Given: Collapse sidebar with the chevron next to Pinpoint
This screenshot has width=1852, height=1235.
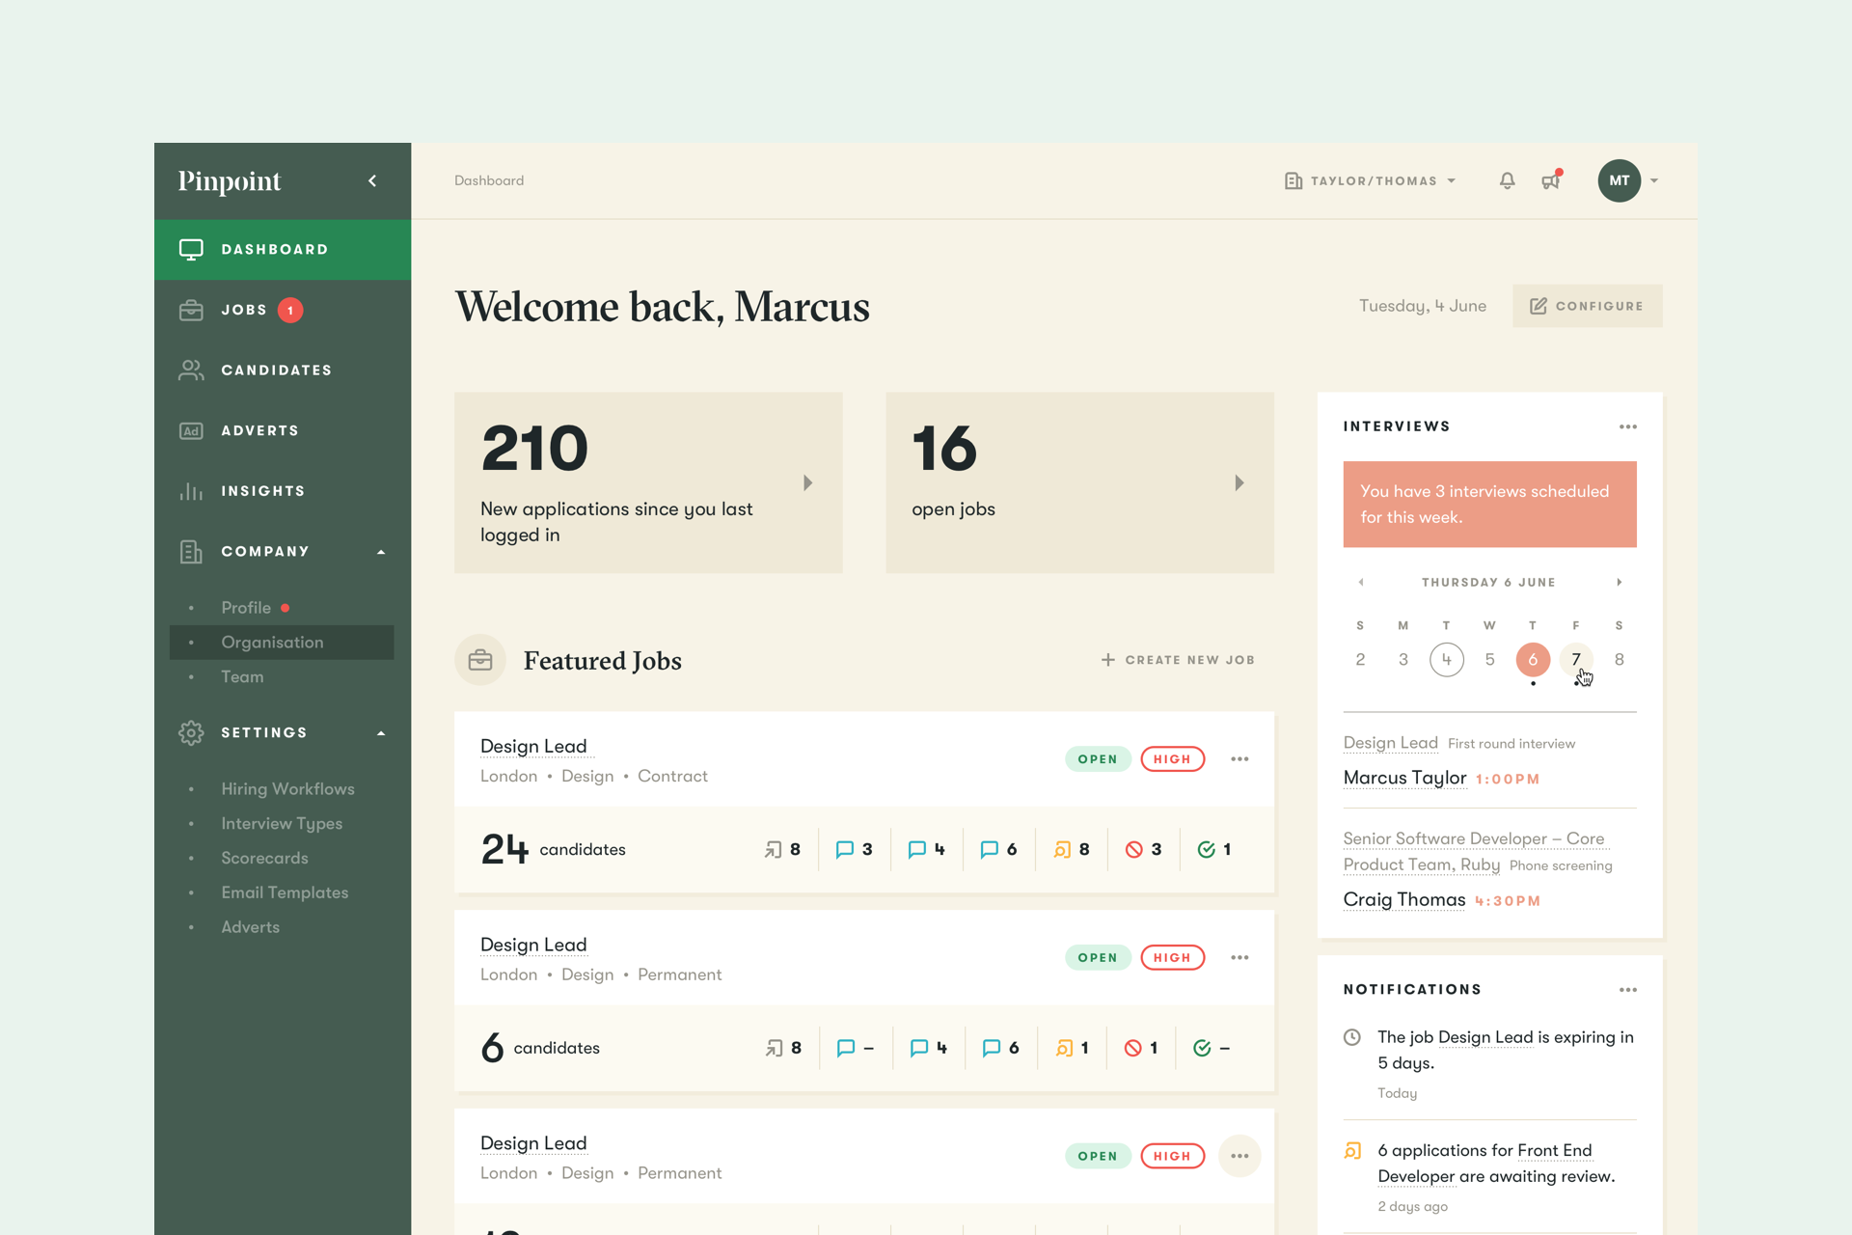Looking at the screenshot, I should tap(372, 180).
